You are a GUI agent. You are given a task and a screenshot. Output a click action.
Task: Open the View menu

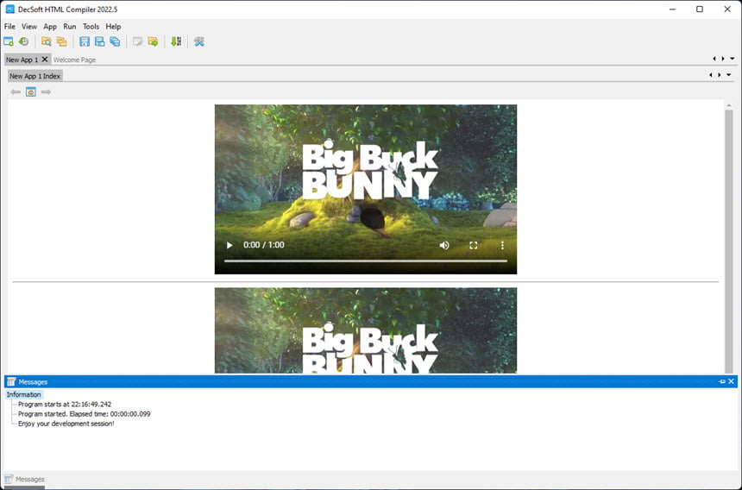(28, 27)
